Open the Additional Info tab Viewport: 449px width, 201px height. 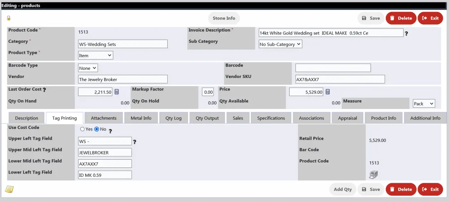425,118
